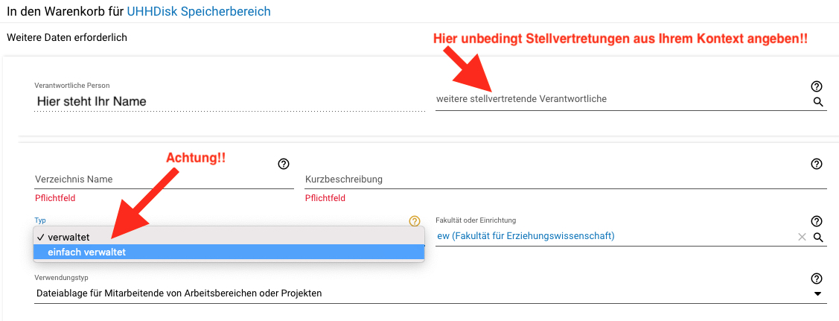Click the Verantwortliche Person name field
Screen dimensions: 839x321
tap(230, 101)
